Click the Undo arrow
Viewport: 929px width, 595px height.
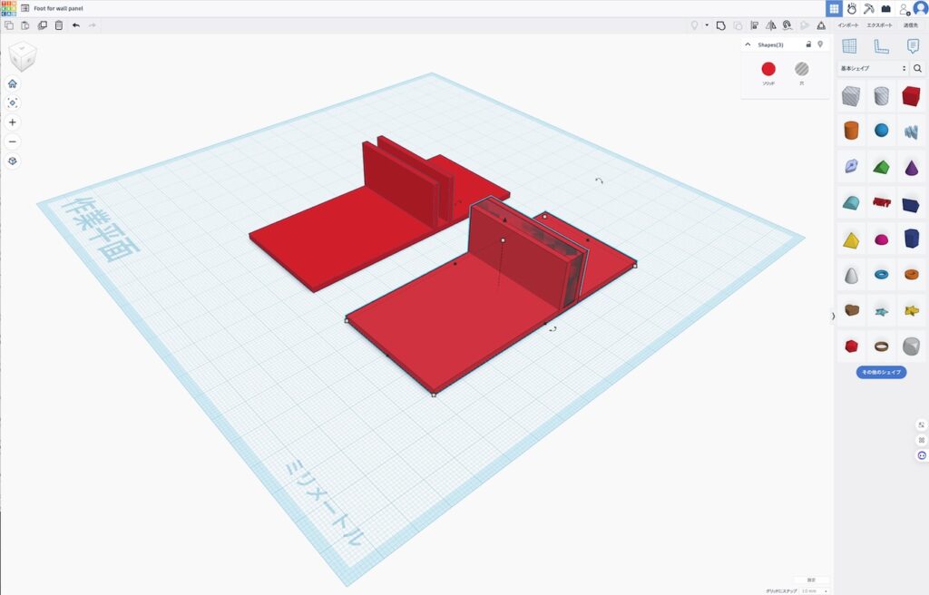point(76,25)
